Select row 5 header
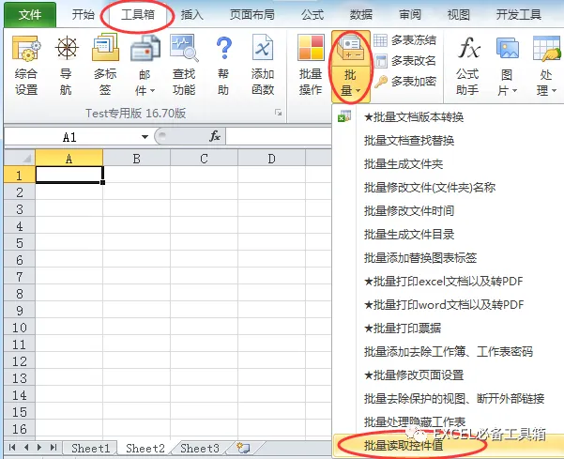 (20, 243)
